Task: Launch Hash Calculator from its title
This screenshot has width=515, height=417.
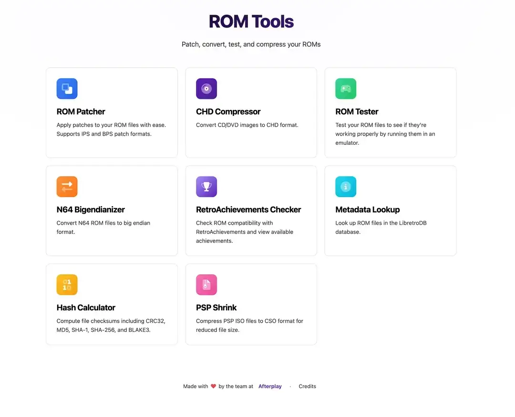Action: [86, 308]
